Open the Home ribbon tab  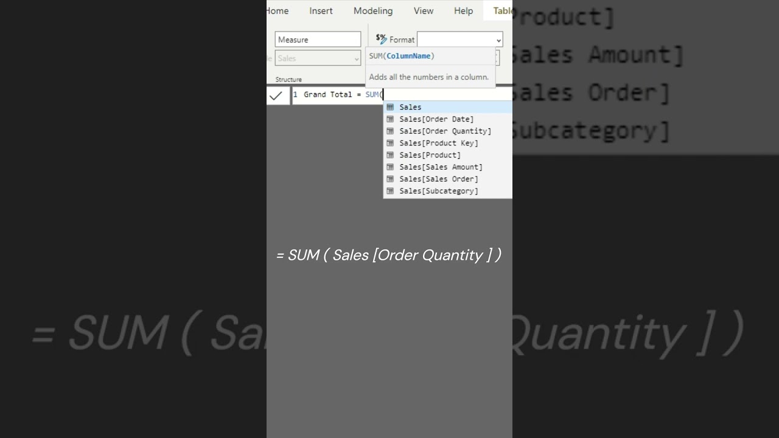click(277, 11)
